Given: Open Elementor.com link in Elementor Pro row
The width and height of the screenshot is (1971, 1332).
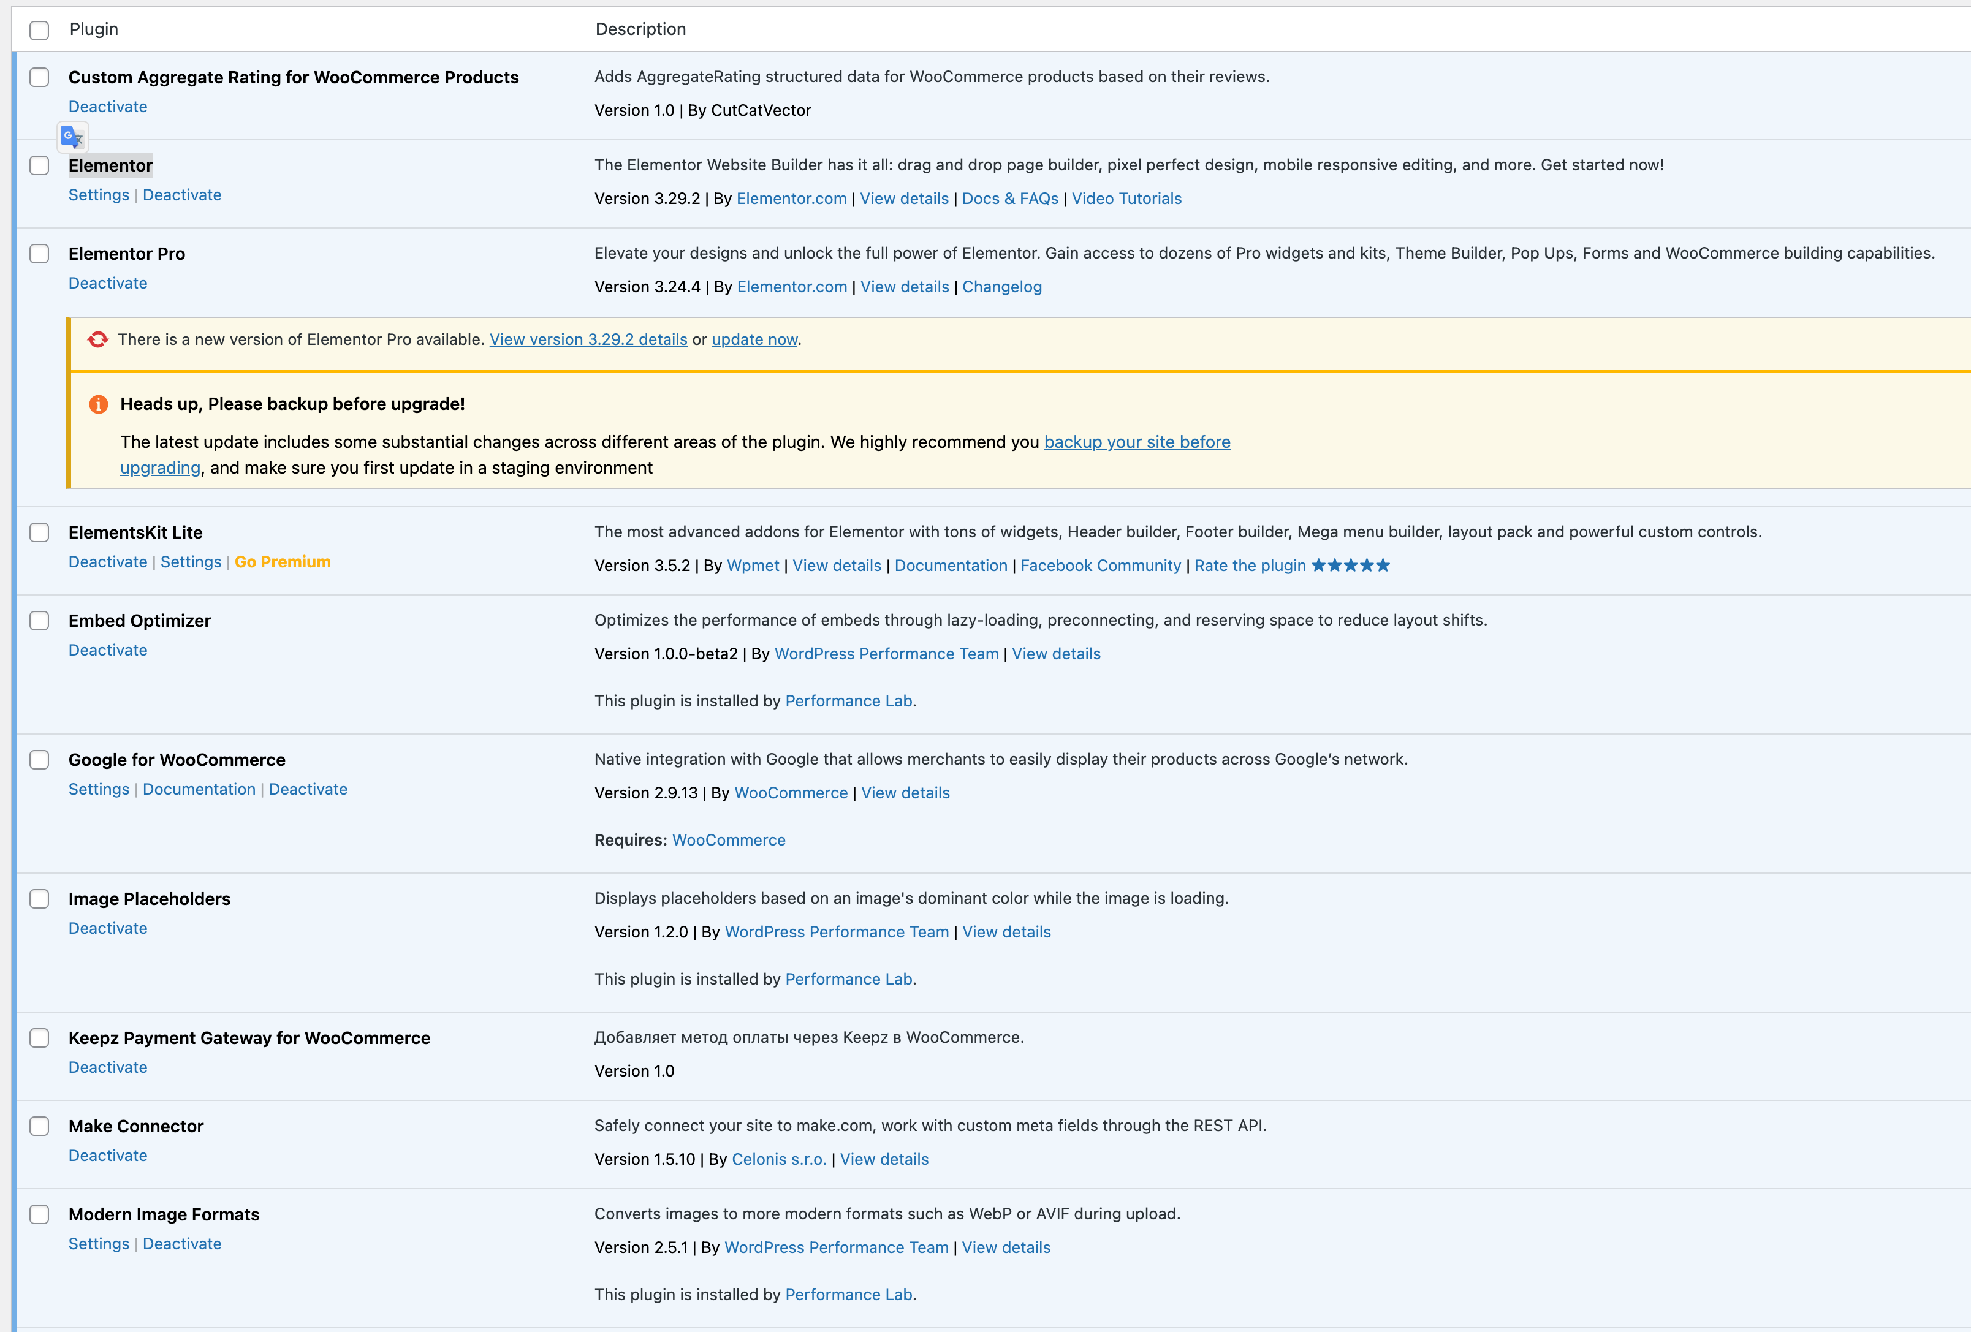Looking at the screenshot, I should [791, 287].
